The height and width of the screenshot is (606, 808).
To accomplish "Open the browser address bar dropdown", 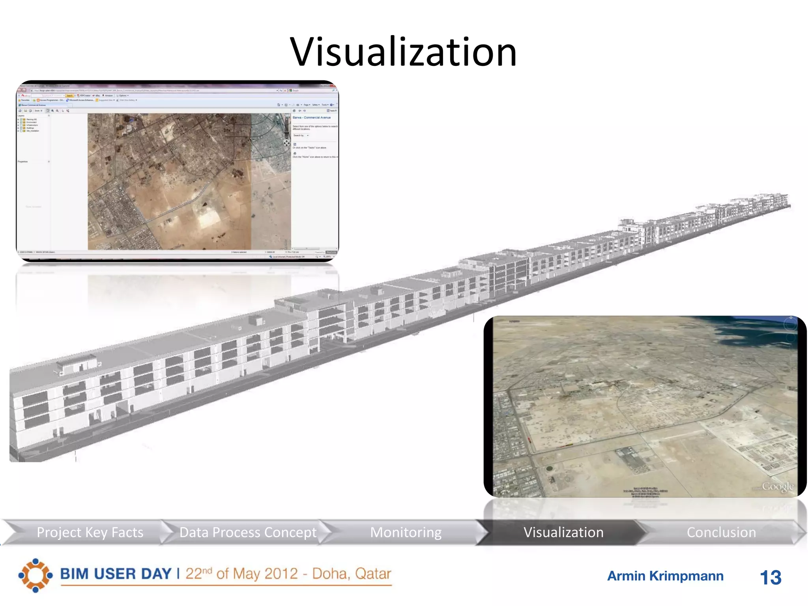I will click(277, 90).
